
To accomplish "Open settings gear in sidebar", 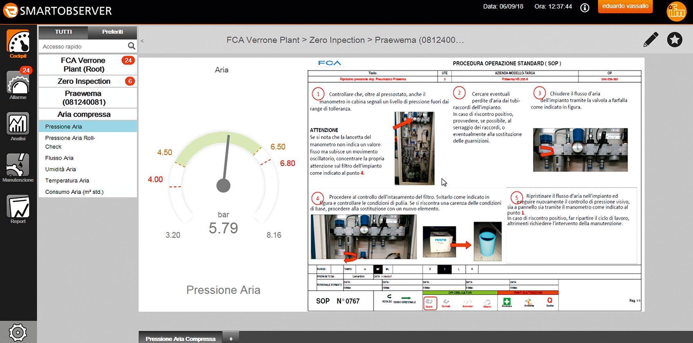I will (18, 332).
